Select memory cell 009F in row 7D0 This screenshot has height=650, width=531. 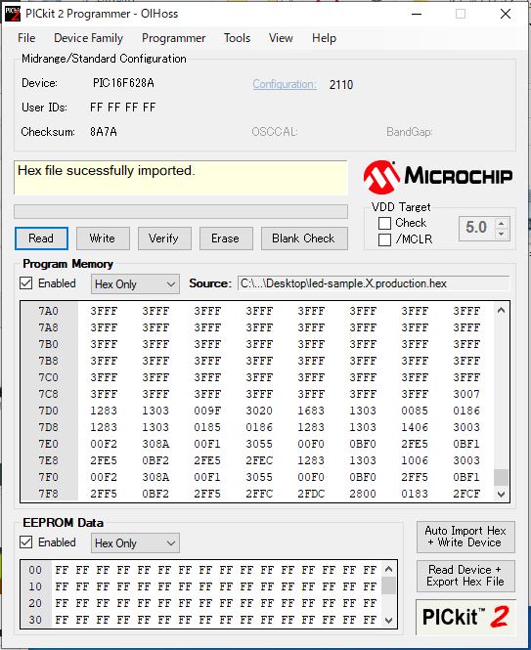pyautogui.click(x=207, y=411)
